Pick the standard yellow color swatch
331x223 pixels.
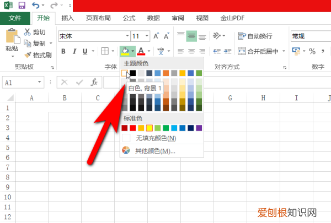(x=150, y=128)
